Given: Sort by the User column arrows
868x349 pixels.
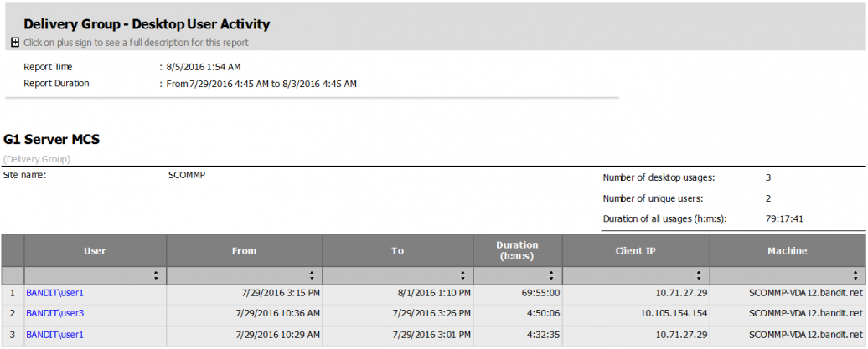Looking at the screenshot, I should coord(156,275).
